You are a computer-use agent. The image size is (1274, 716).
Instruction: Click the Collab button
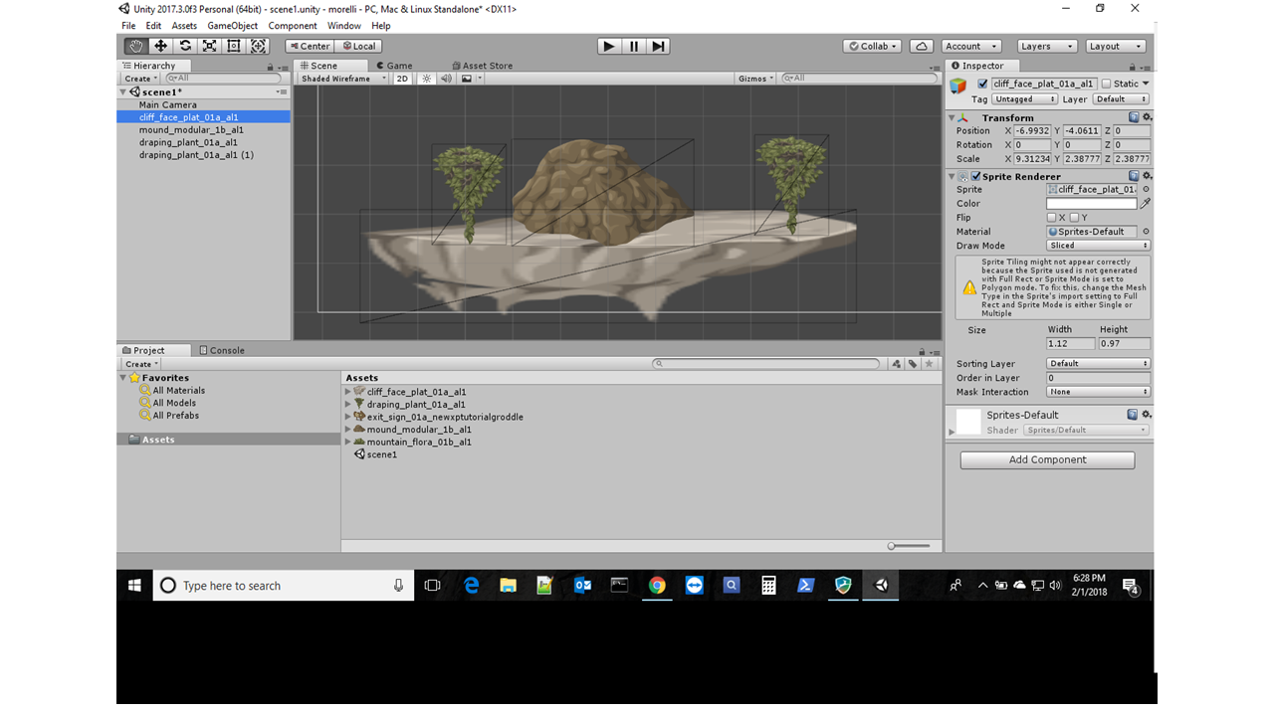click(x=872, y=46)
